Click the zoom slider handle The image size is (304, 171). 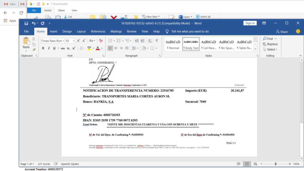coord(275,164)
